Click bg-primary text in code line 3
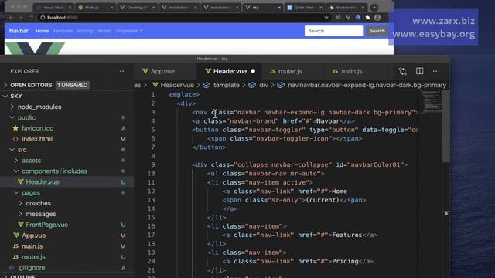Image resolution: width=495 pixels, height=278 pixels. (x=393, y=112)
